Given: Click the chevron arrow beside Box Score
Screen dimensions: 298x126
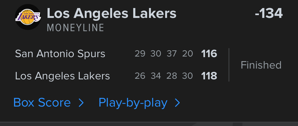Looking at the screenshot, I should pos(81,103).
